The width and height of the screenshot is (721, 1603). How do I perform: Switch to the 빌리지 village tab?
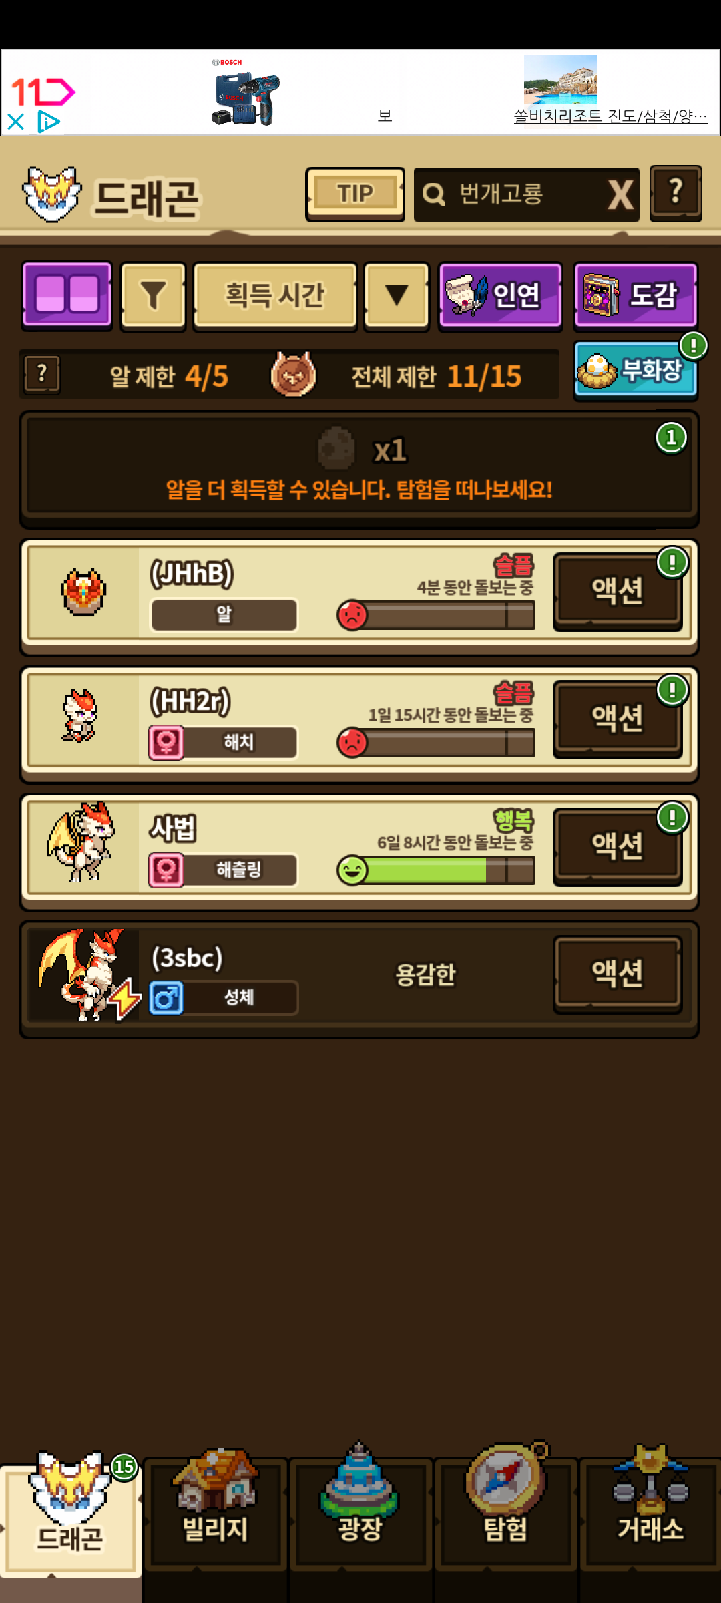point(215,1511)
